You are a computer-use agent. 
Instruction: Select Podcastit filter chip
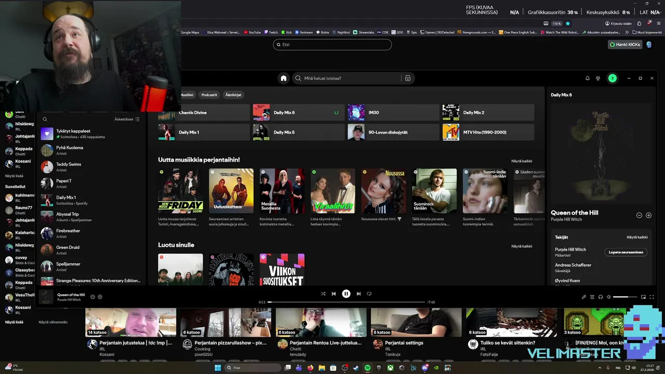[x=209, y=95]
